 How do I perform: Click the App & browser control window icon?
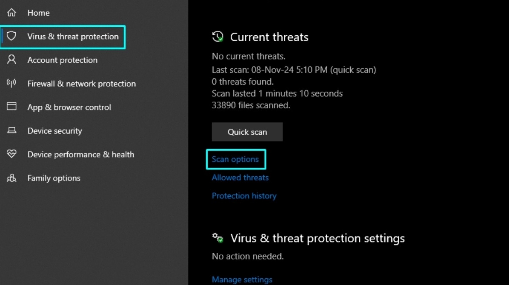pyautogui.click(x=11, y=107)
